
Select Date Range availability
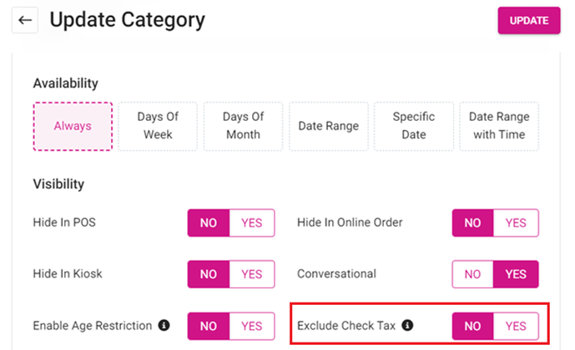point(329,127)
